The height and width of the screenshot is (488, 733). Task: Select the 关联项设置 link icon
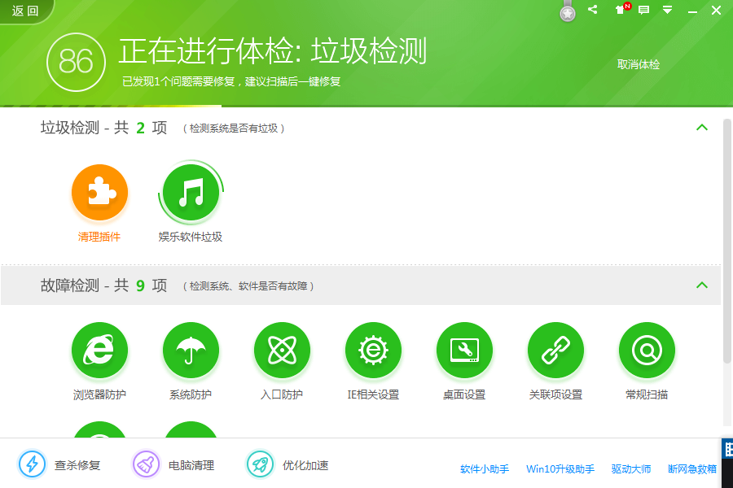coord(555,350)
